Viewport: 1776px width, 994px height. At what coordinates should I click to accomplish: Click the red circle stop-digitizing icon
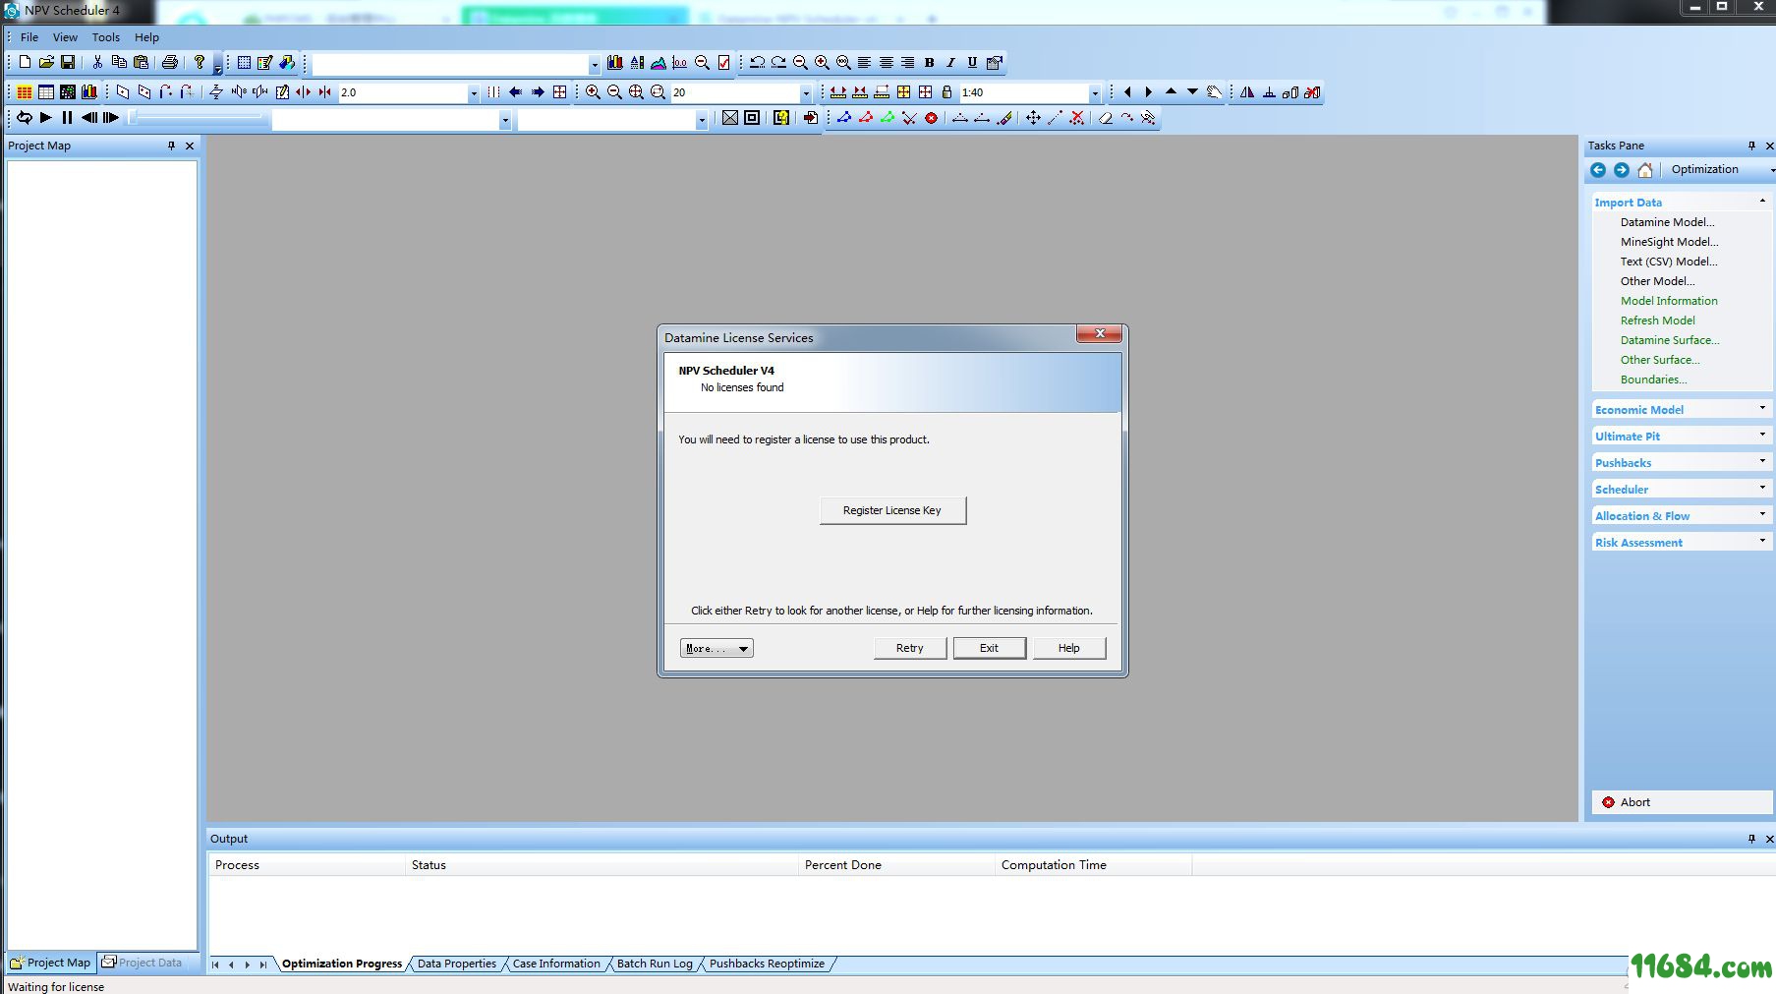pyautogui.click(x=931, y=118)
